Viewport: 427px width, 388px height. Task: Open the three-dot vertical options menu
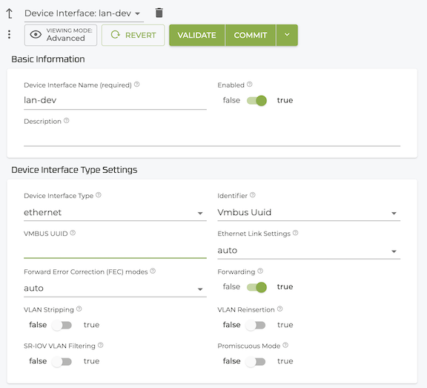pyautogui.click(x=9, y=35)
